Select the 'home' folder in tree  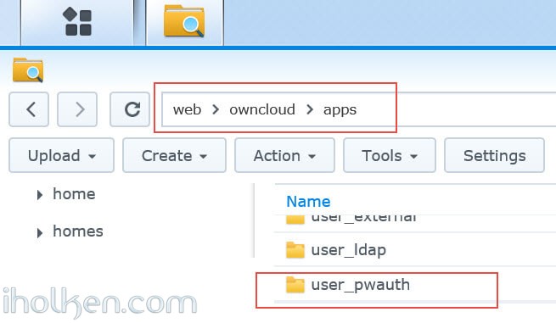74,194
